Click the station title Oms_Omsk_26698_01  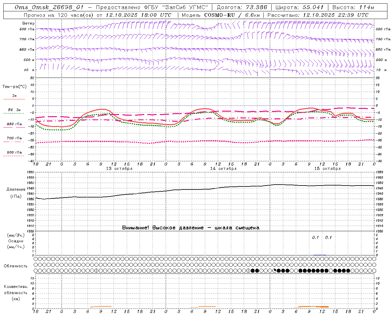click(x=49, y=7)
